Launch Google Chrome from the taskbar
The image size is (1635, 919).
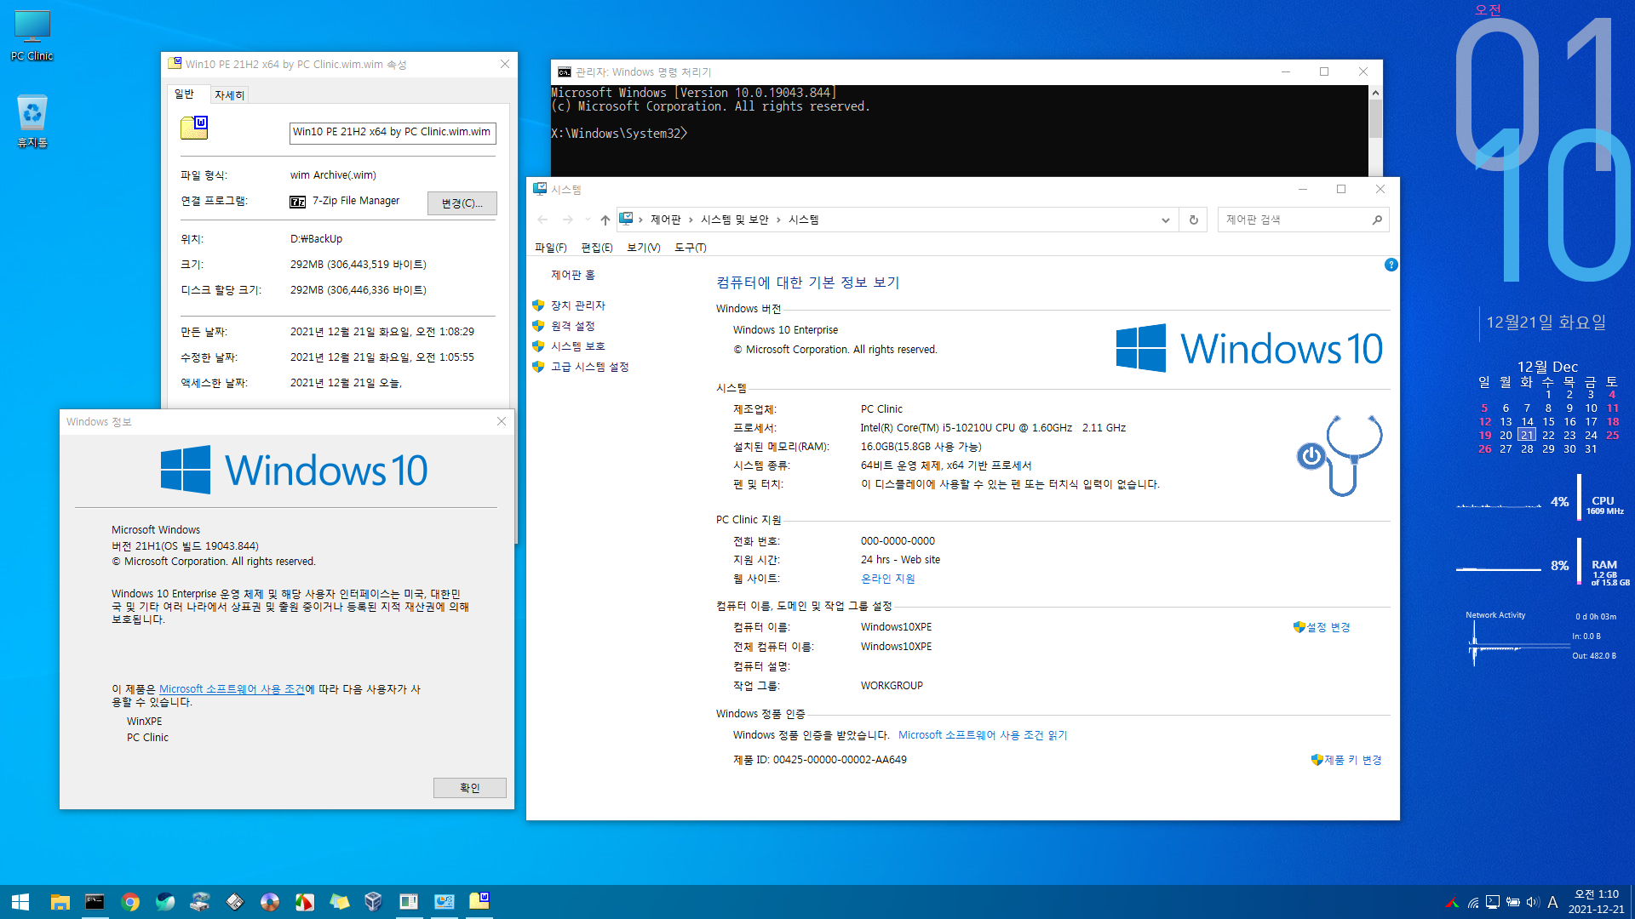[x=130, y=902]
